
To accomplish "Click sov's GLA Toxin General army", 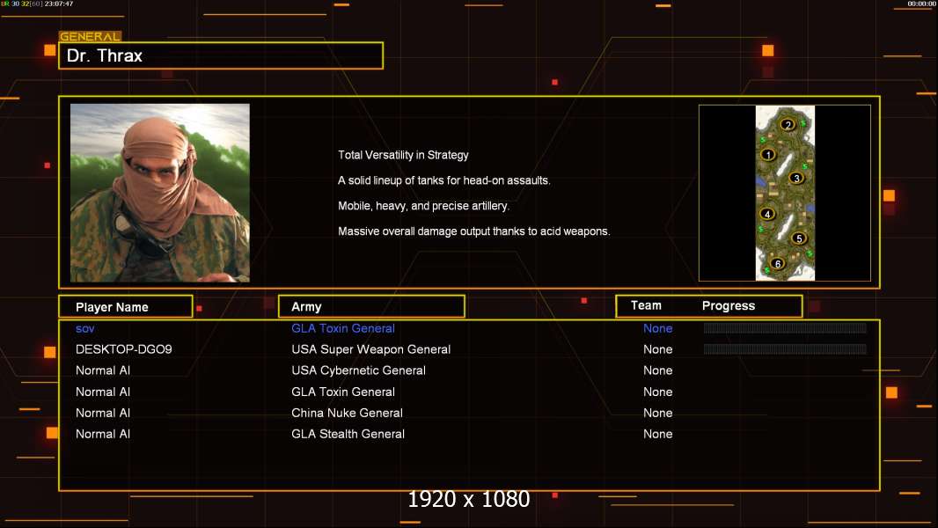I will click(343, 328).
